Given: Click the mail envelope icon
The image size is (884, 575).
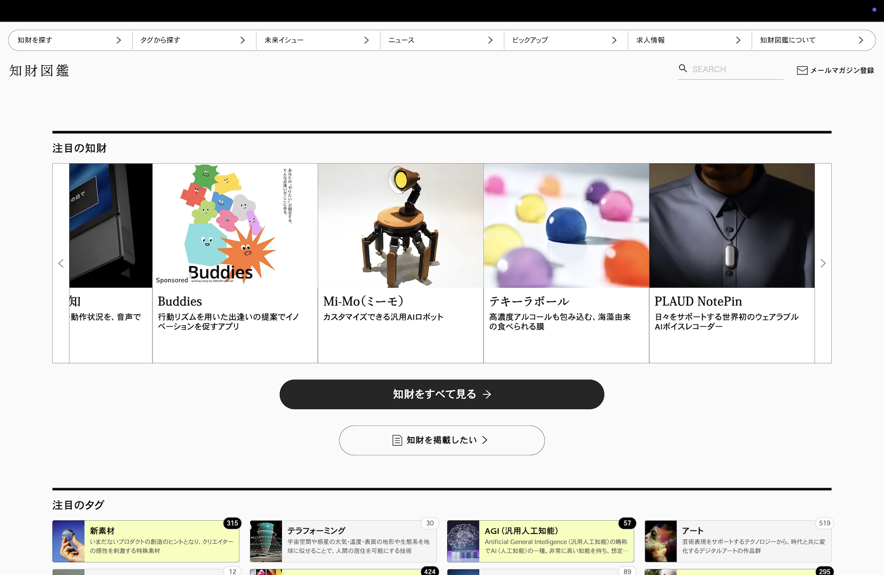Looking at the screenshot, I should [802, 71].
